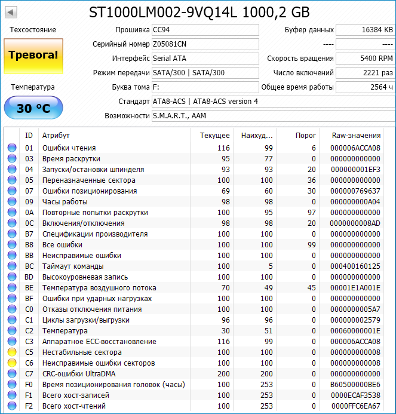Click the Текущее column header
This screenshot has height=414, width=396.
[x=214, y=136]
